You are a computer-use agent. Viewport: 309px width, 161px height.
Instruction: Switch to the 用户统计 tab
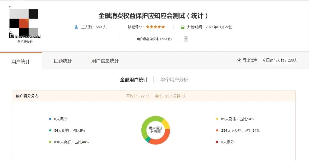coord(21,62)
